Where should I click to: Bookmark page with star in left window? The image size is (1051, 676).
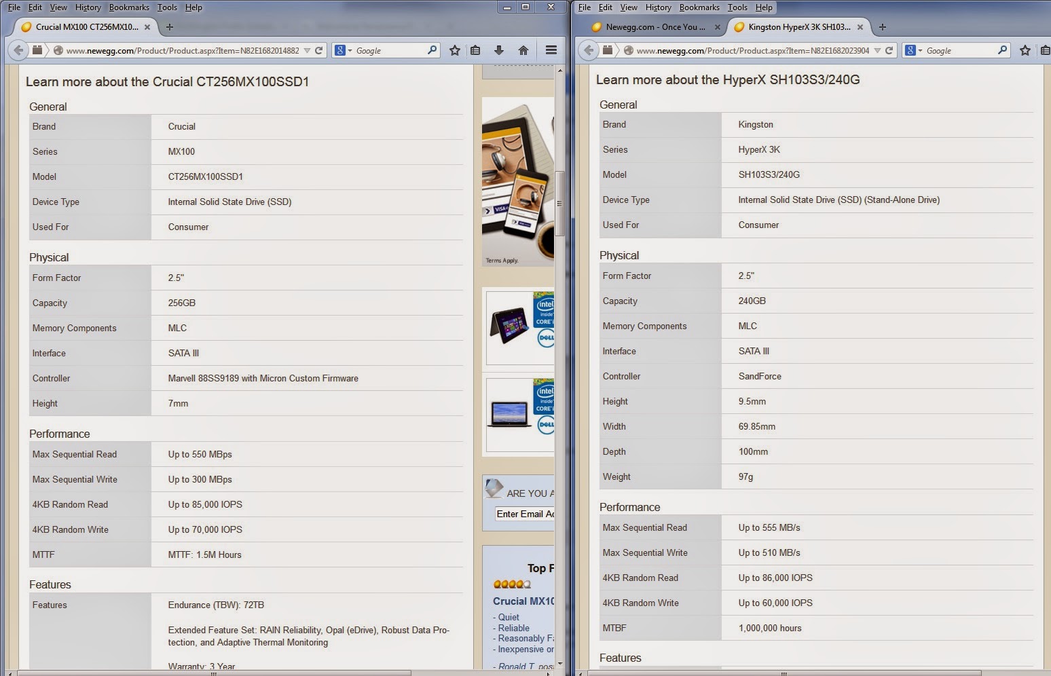[x=455, y=50]
